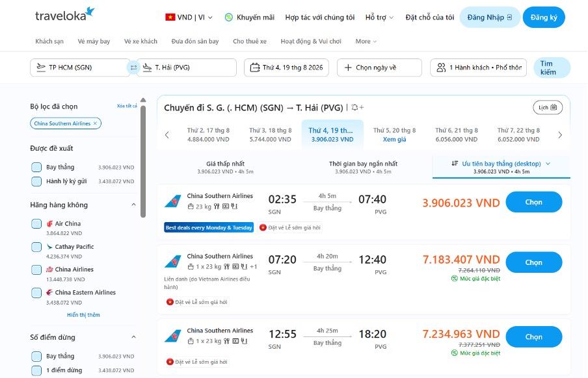
Task: Open the Lịch calendar button
Action: point(548,108)
